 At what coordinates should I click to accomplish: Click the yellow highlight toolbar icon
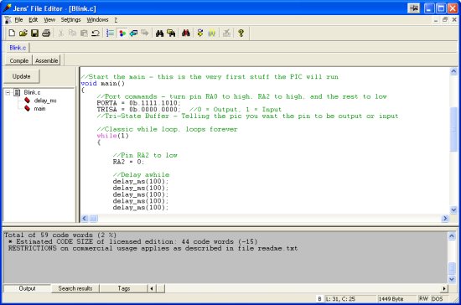[212, 33]
